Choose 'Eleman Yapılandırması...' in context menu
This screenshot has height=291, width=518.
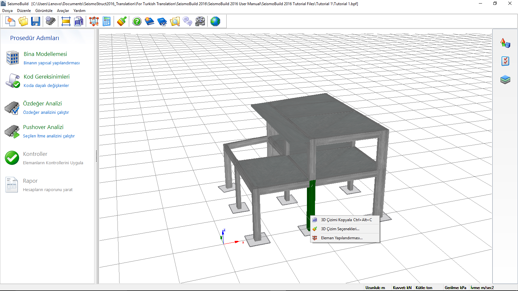pyautogui.click(x=342, y=238)
